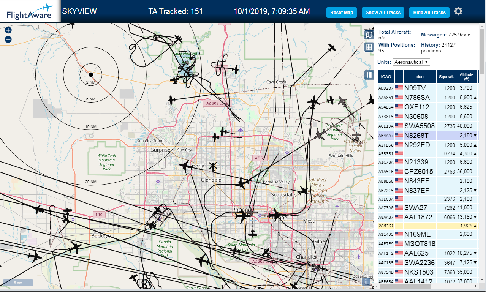Click the SKYVIEW title
This screenshot has height=292, width=486.
pos(79,11)
